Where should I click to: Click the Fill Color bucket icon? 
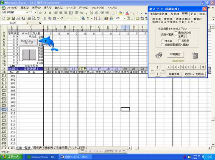120,13
